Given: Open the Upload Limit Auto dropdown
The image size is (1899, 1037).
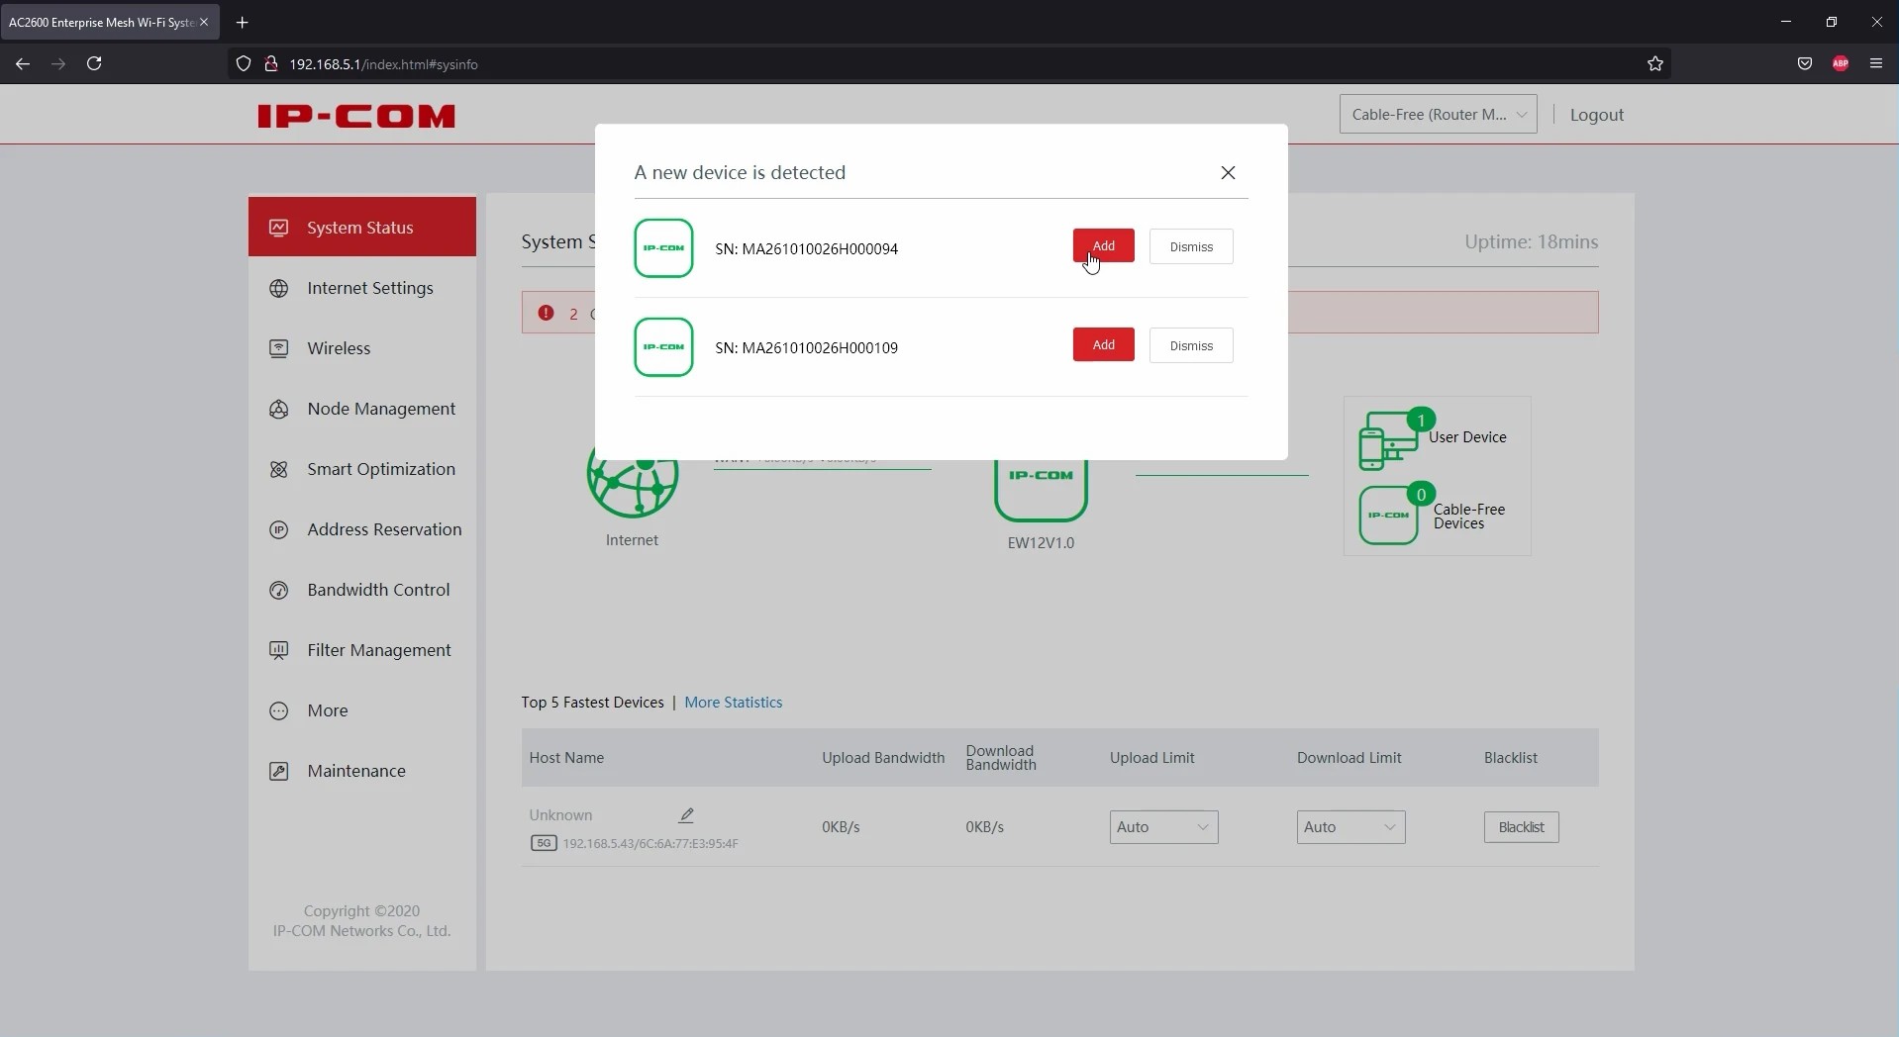Looking at the screenshot, I should [x=1163, y=827].
